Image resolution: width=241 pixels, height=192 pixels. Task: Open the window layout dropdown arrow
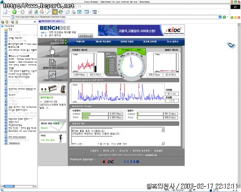(x=91, y=12)
